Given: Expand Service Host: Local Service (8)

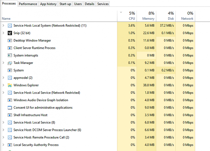Looking at the screenshot, I should (x=3, y=122).
